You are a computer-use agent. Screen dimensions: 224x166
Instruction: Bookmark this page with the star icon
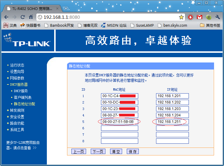[181, 17]
